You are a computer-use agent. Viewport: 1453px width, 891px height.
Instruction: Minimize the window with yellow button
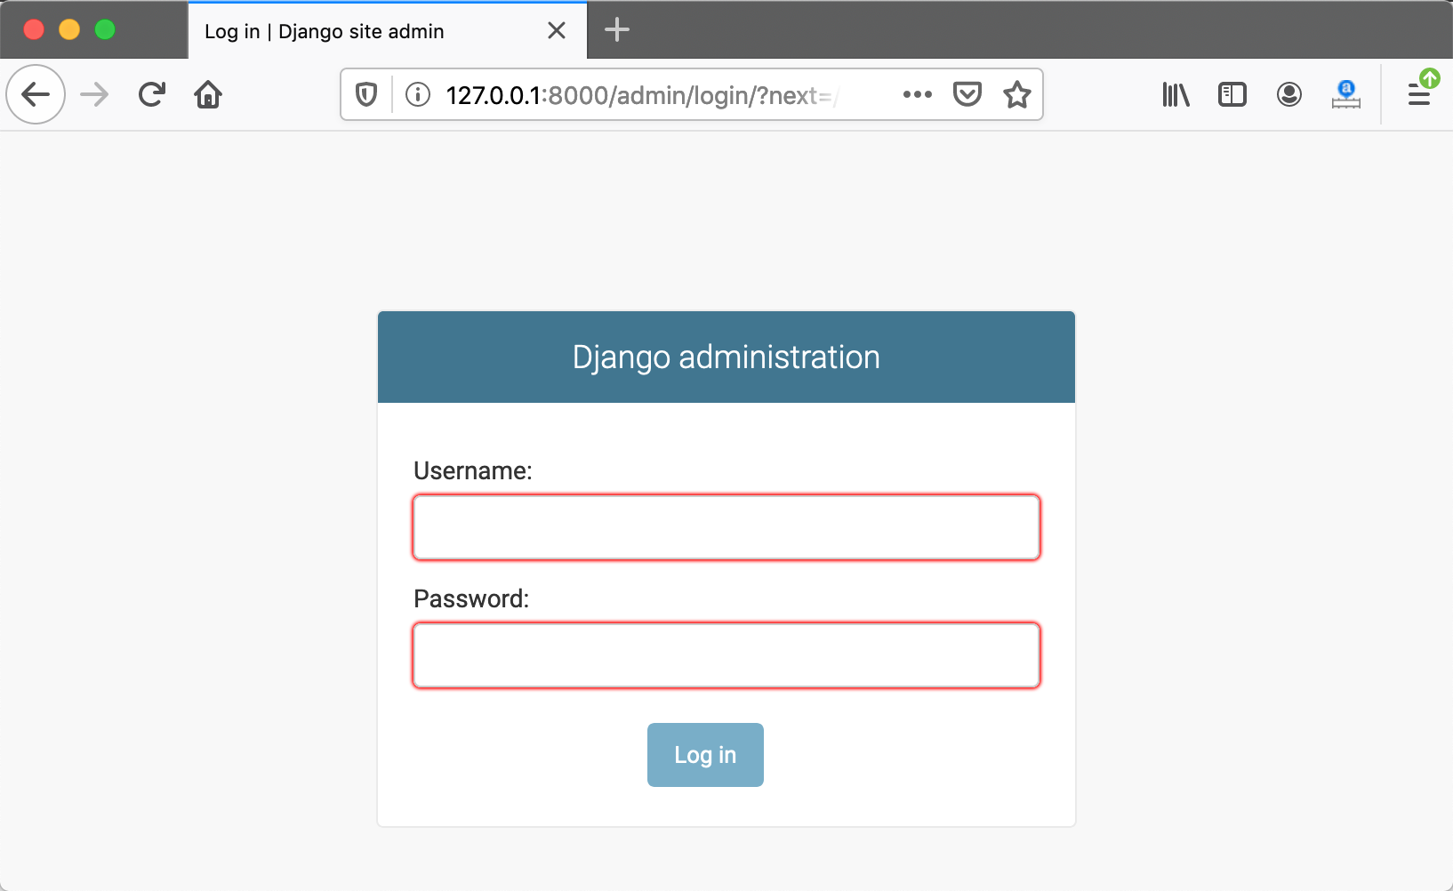click(69, 30)
